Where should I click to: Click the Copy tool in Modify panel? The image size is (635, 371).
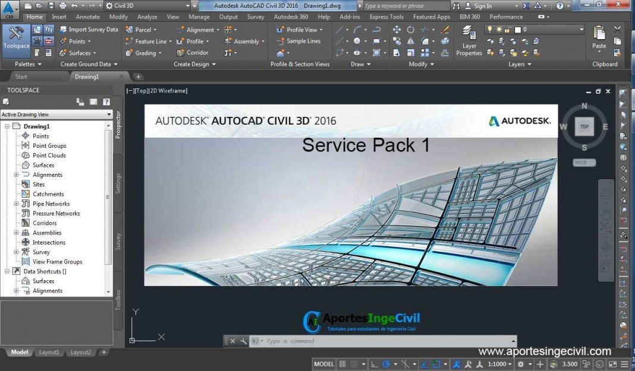pos(397,41)
